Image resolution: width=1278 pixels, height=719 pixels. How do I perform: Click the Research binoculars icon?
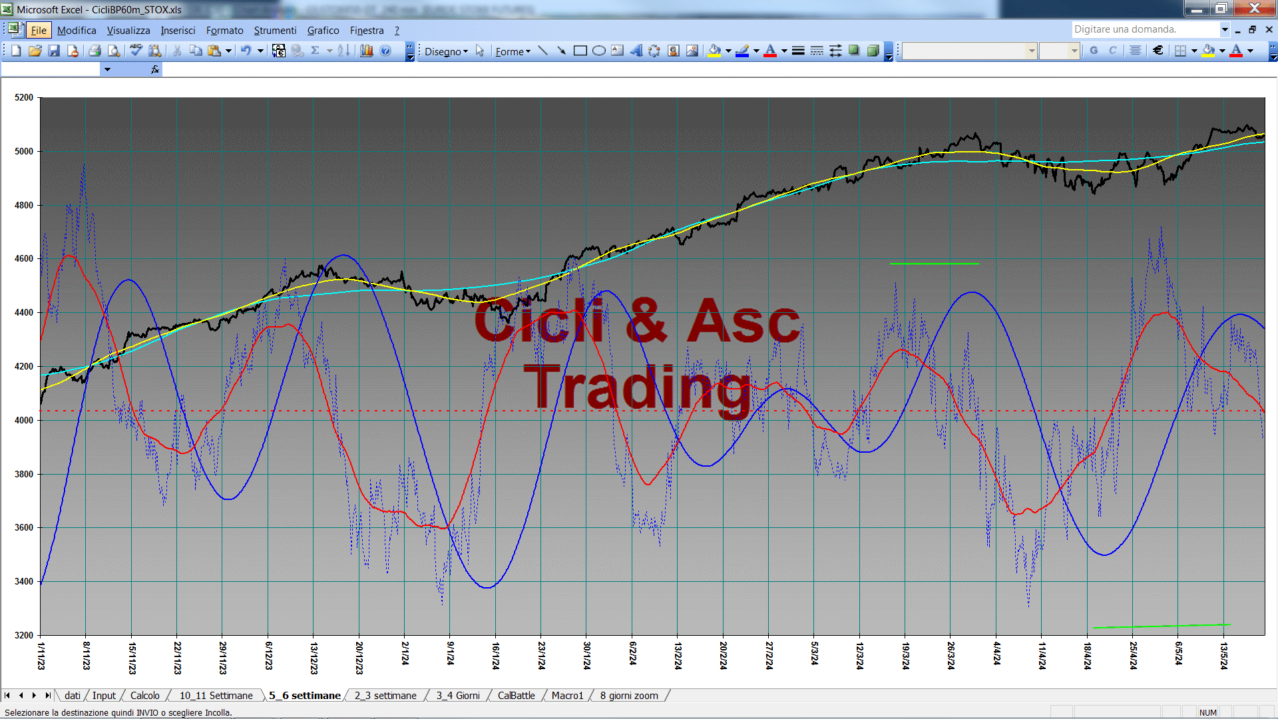tap(154, 51)
